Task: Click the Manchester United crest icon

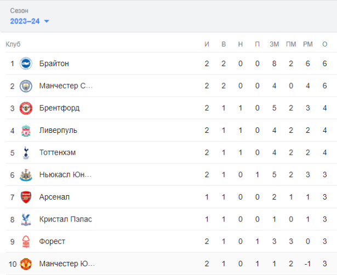Action: 26,264
